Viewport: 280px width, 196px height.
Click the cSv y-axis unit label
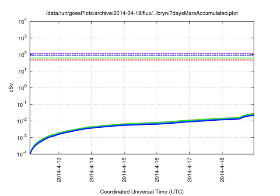coord(11,87)
